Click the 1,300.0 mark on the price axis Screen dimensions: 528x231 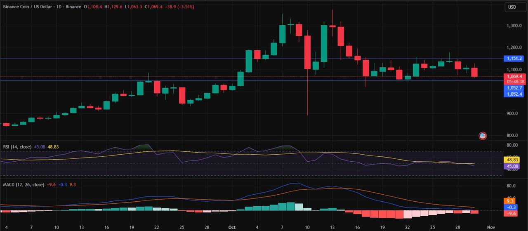tap(514, 26)
